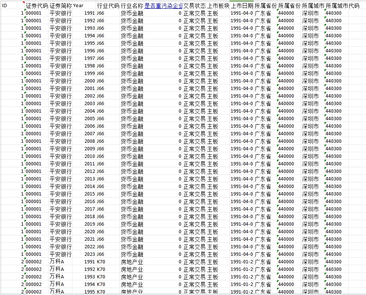Select the 正常交易 cell in the 2001 row
This screenshot has height=295, width=366.
click(194, 89)
